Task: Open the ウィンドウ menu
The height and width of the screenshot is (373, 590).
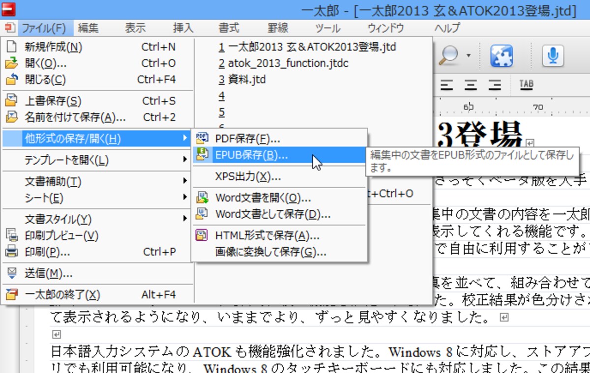Action: click(386, 28)
